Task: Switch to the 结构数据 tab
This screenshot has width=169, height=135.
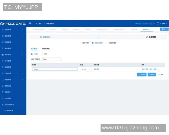Action: pos(34,49)
